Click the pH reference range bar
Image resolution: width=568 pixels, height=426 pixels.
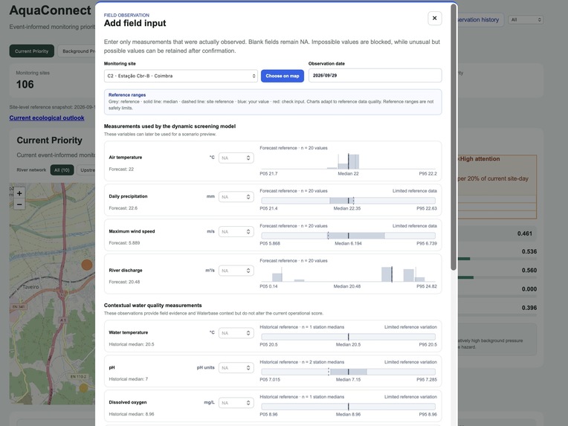(348, 372)
